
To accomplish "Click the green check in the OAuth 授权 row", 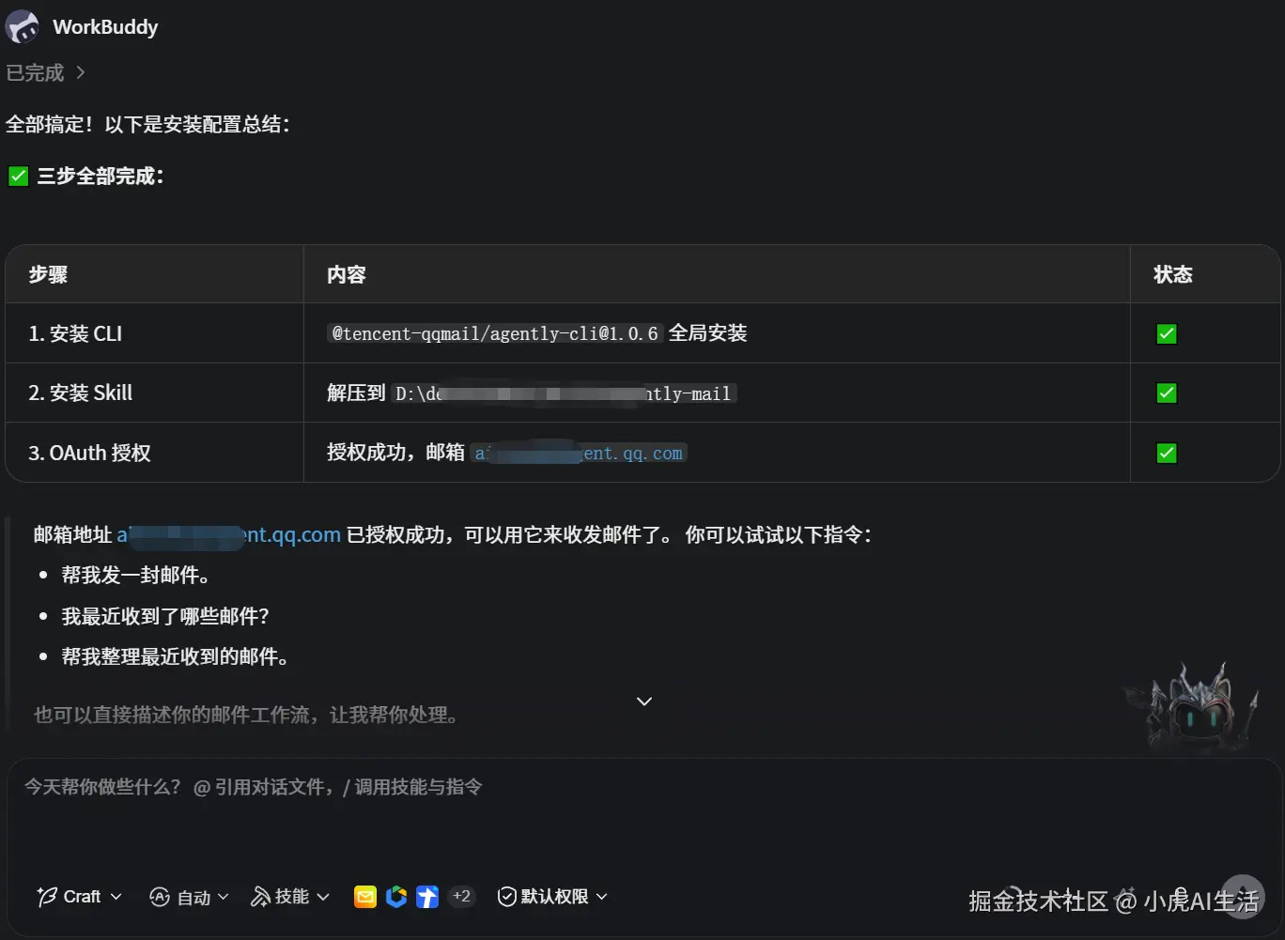I will 1167,453.
